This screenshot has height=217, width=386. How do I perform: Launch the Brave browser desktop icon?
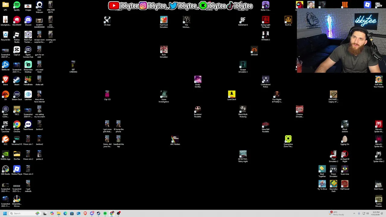[5, 81]
